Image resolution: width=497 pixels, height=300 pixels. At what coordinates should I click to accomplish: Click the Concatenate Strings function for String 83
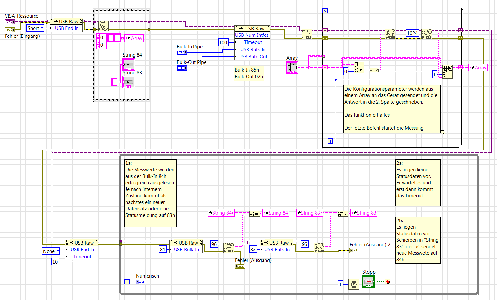point(343,214)
